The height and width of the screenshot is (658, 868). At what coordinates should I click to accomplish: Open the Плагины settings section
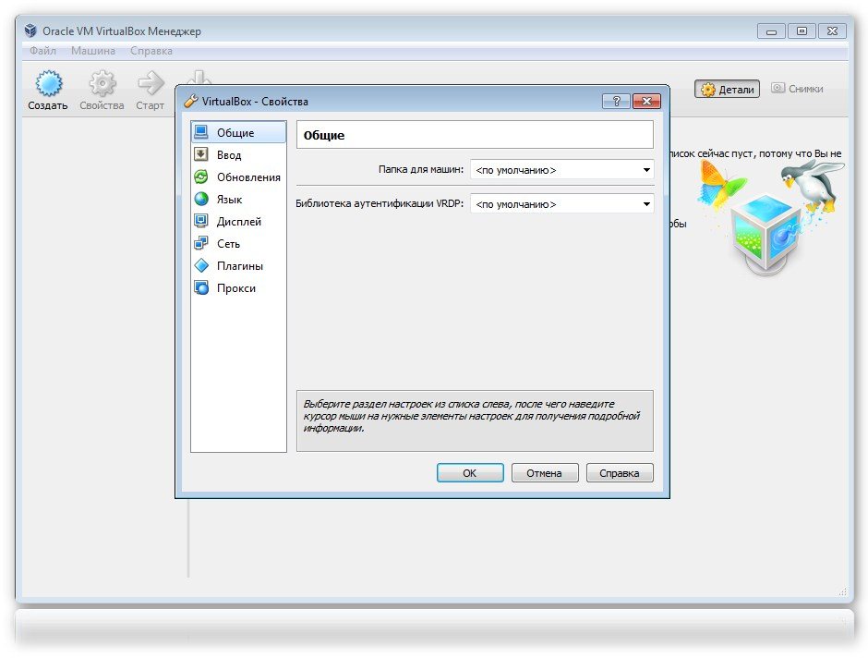click(239, 266)
